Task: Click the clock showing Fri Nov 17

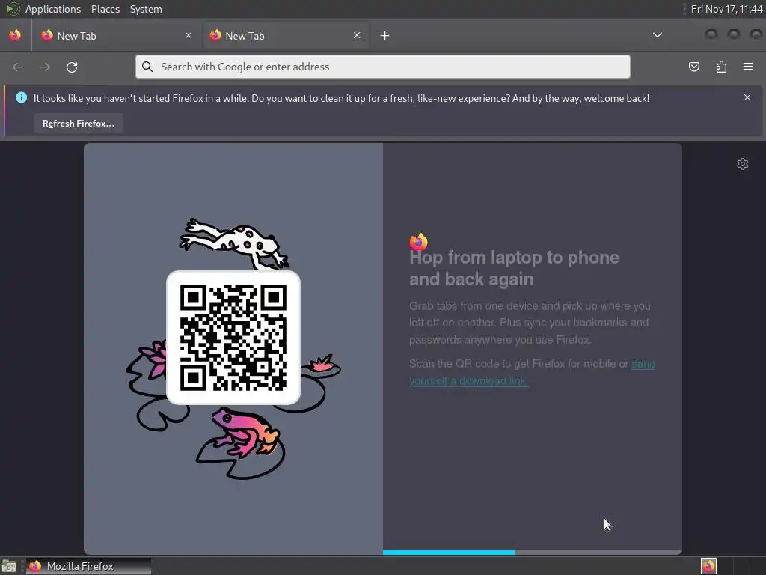Action: 727,9
